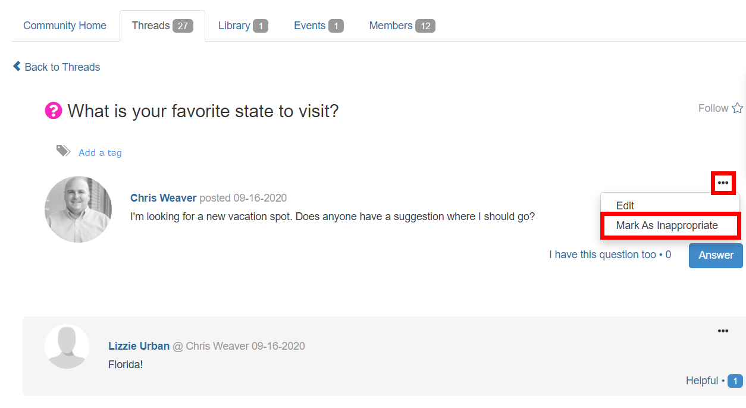This screenshot has width=746, height=408.
Task: Open the three-dot menu on Chris Weaver's post
Action: 723,183
